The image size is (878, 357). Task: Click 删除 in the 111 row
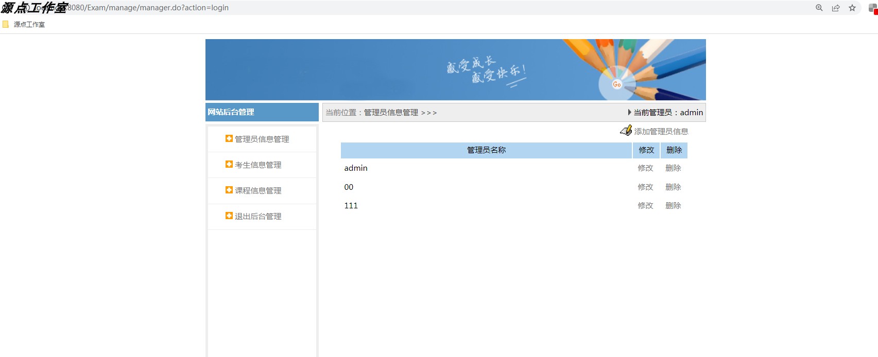pos(673,205)
